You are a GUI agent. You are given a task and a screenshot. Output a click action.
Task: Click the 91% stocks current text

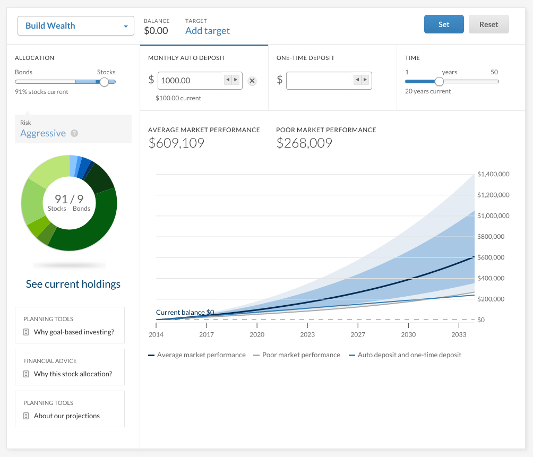41,92
